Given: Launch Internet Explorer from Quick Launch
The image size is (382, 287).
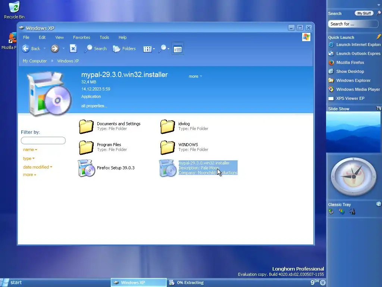Looking at the screenshot, I should point(355,44).
